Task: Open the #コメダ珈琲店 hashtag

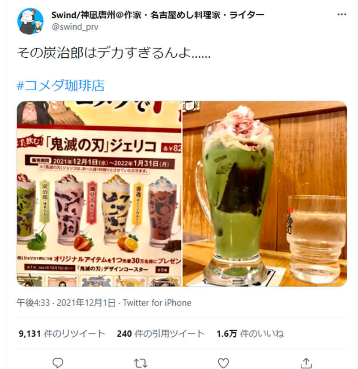Action: pos(61,85)
